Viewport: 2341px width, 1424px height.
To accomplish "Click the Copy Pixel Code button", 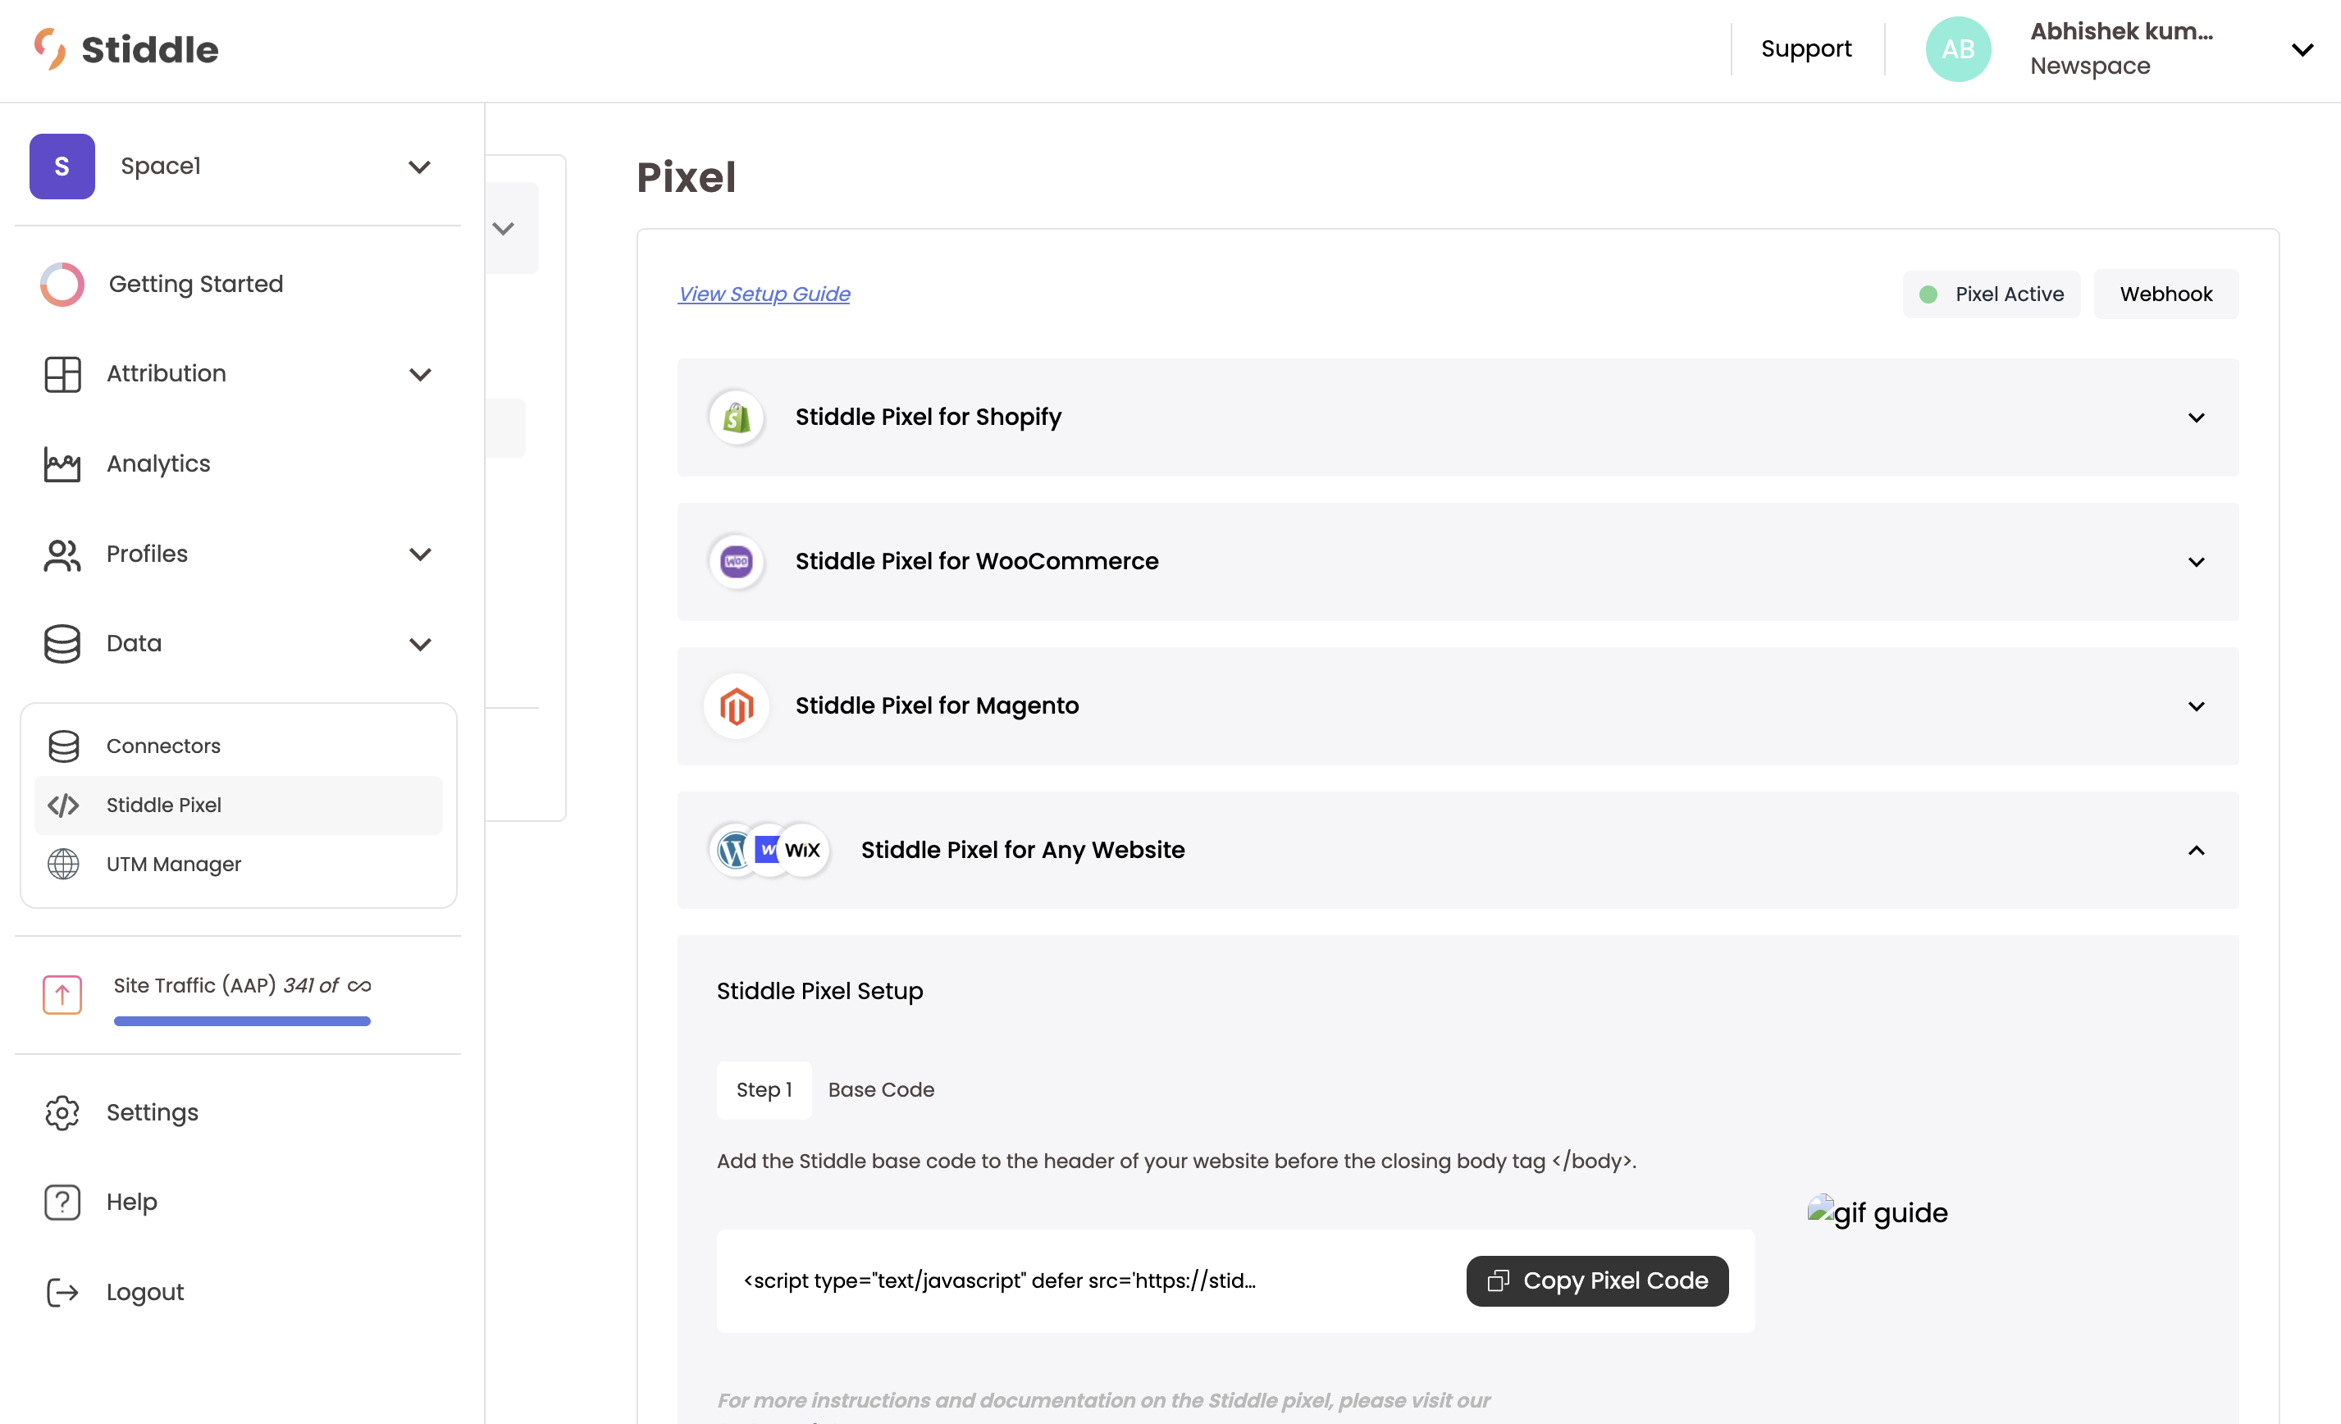I will coord(1596,1280).
